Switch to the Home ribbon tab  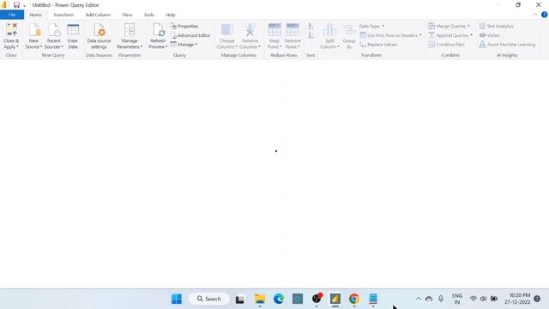[x=36, y=15]
